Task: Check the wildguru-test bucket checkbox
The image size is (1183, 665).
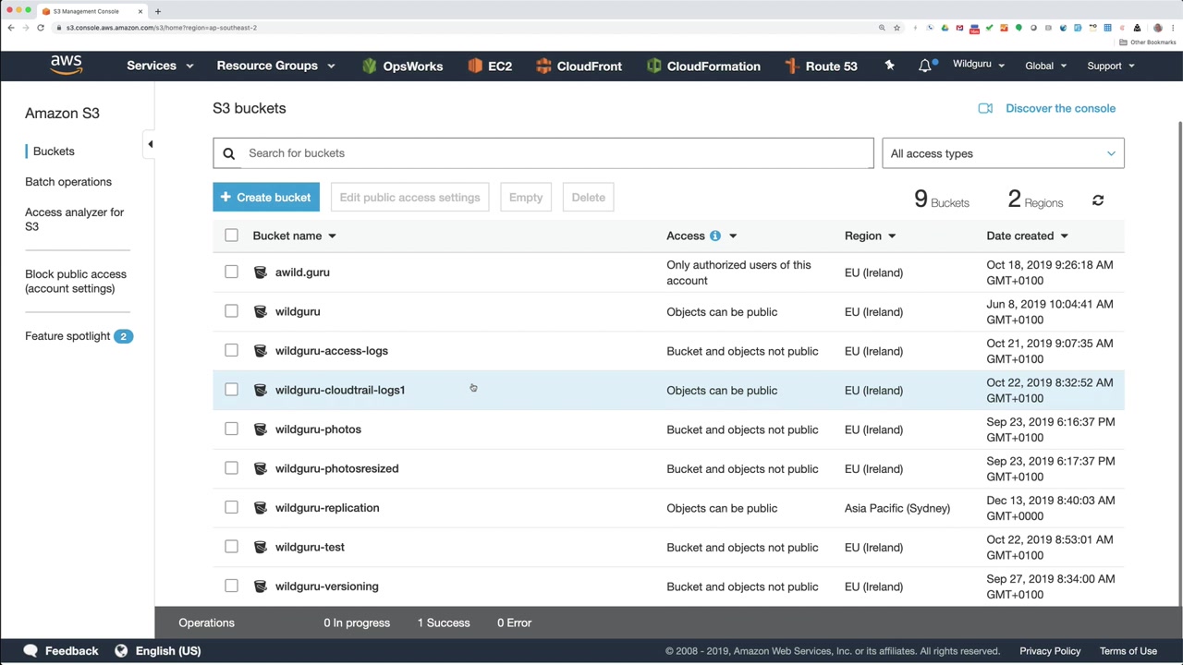Action: pyautogui.click(x=231, y=547)
